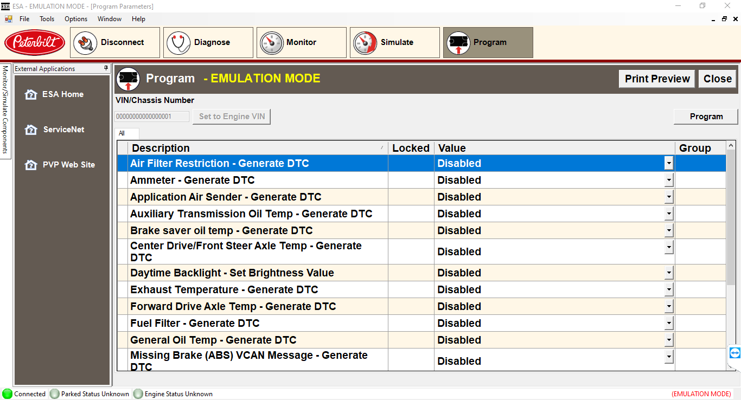Click ESA Home house icon

31,94
